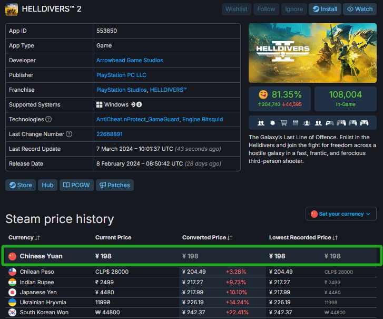Open Arrowhead Game Studios developer link
This screenshot has width=383, height=319.
pos(130,61)
